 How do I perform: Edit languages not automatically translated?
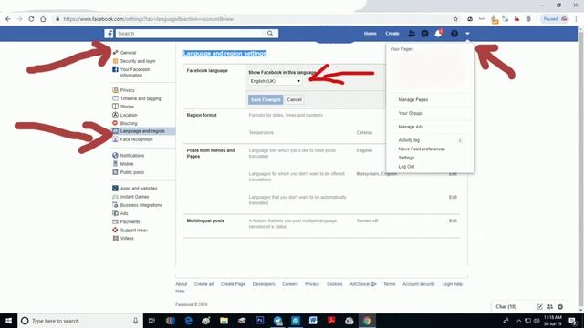click(x=453, y=197)
